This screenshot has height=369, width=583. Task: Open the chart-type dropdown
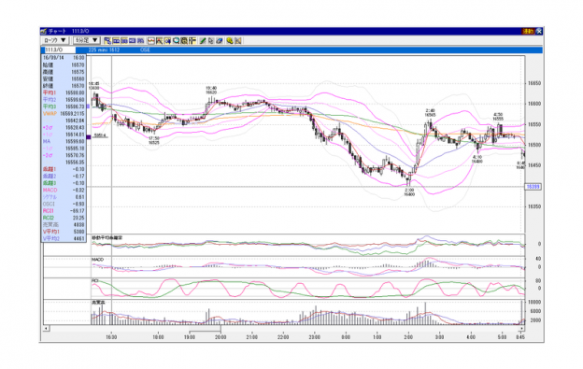click(x=55, y=40)
